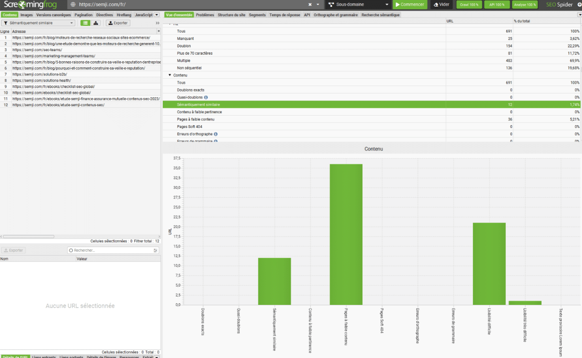Switch to the Images tab
The image size is (582, 358).
pyautogui.click(x=27, y=15)
